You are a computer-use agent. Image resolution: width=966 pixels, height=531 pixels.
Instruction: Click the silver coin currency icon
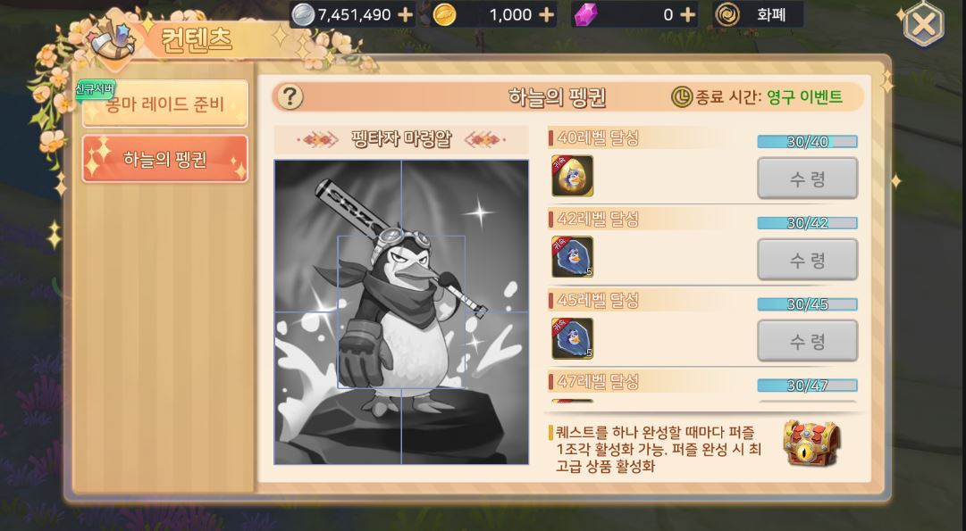pyautogui.click(x=303, y=15)
